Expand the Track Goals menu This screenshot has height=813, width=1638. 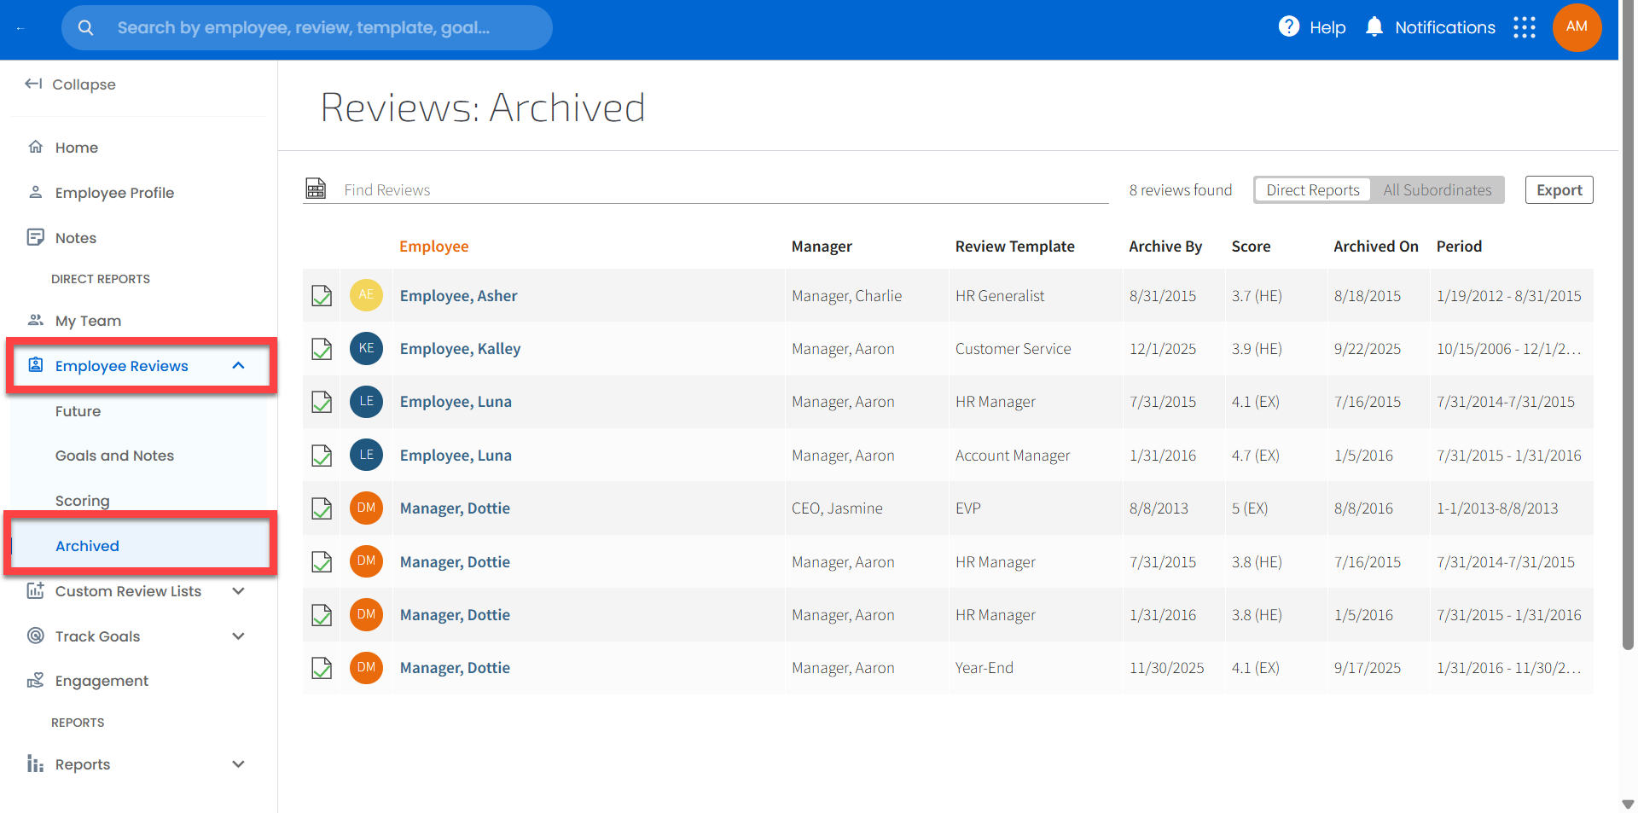[238, 636]
